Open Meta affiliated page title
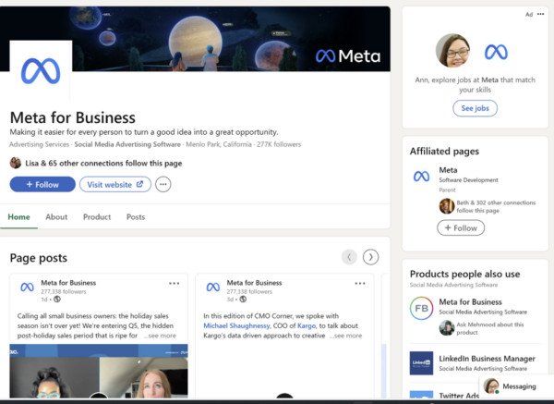 click(x=448, y=170)
